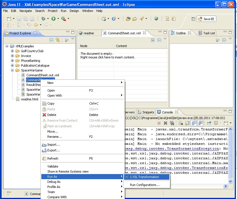Click the Java EE perspective button
Image resolution: width=237 pixels, height=199 pixels.
(x=206, y=19)
